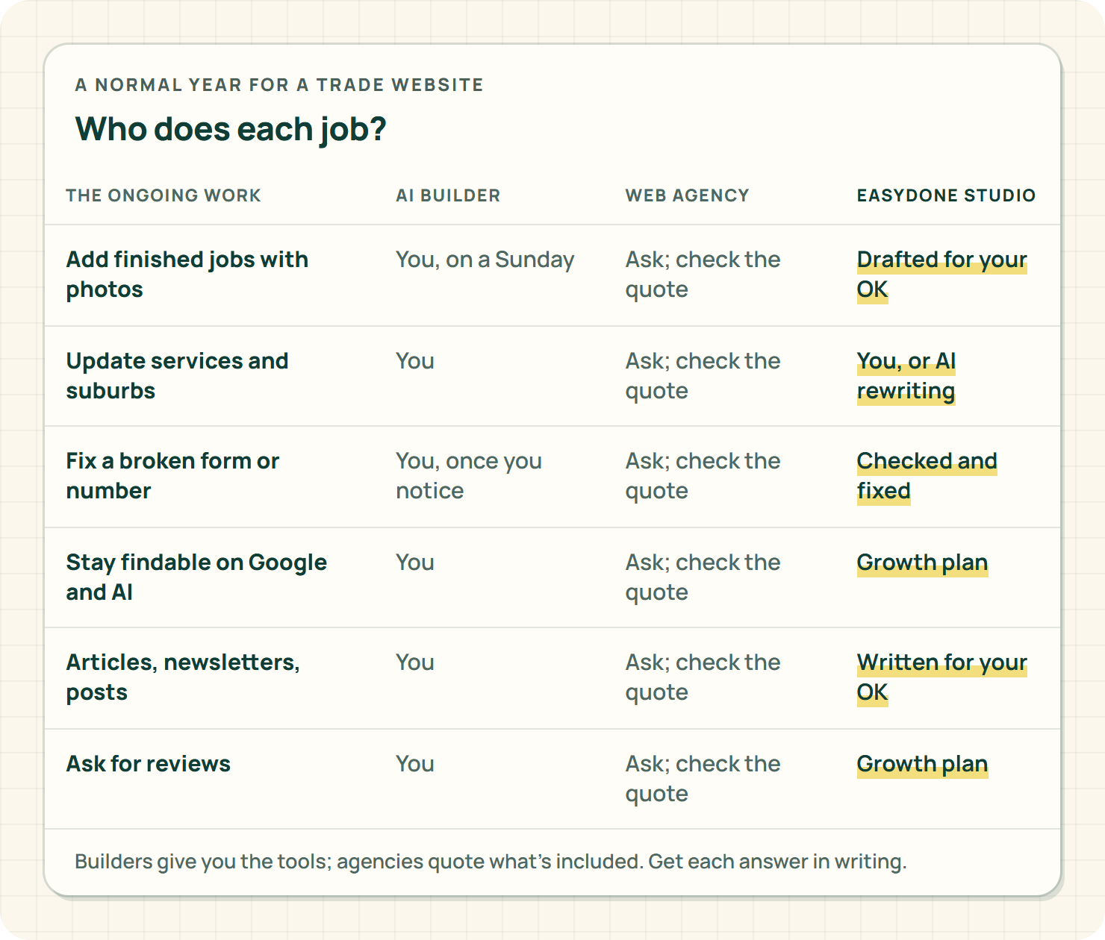Viewport: 1105px width, 940px height.
Task: Click "Growth plan" in the Stay findable row
Action: click(923, 563)
